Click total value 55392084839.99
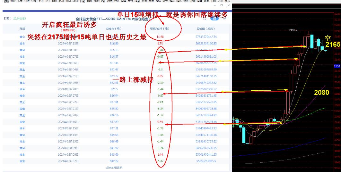The height and width of the screenshot is (172, 341). [x=206, y=70]
